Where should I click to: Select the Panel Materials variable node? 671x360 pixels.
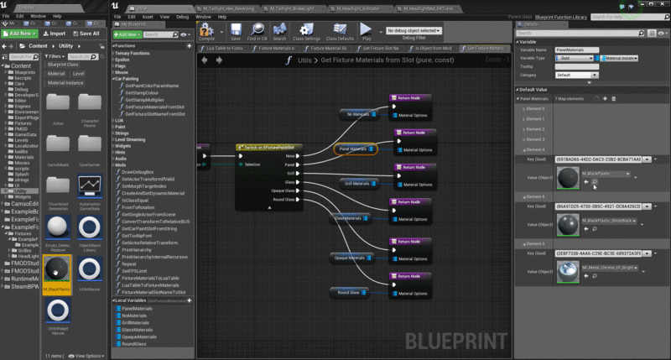point(356,149)
